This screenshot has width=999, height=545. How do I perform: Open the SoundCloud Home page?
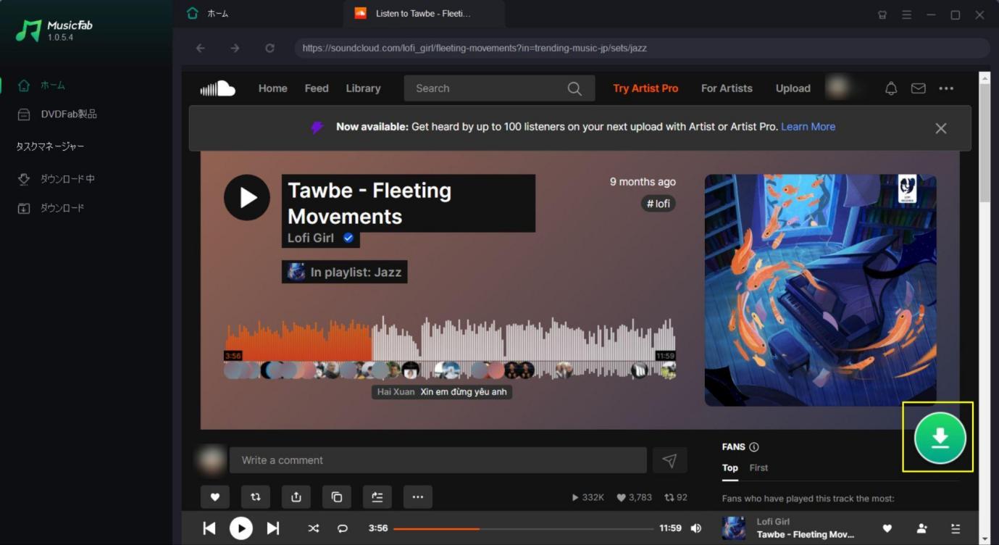[273, 88]
